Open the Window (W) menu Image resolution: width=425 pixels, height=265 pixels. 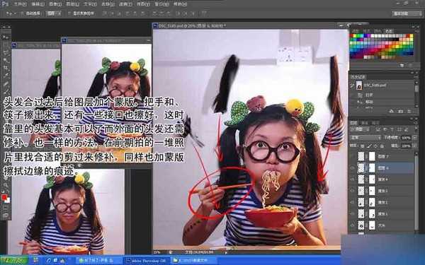click(x=161, y=4)
